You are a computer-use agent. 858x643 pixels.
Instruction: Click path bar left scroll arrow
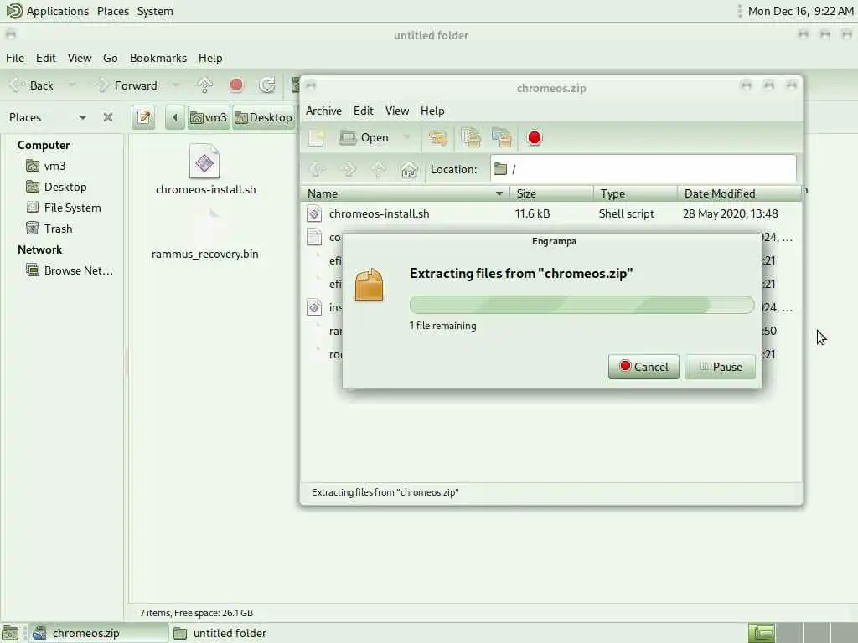point(174,117)
